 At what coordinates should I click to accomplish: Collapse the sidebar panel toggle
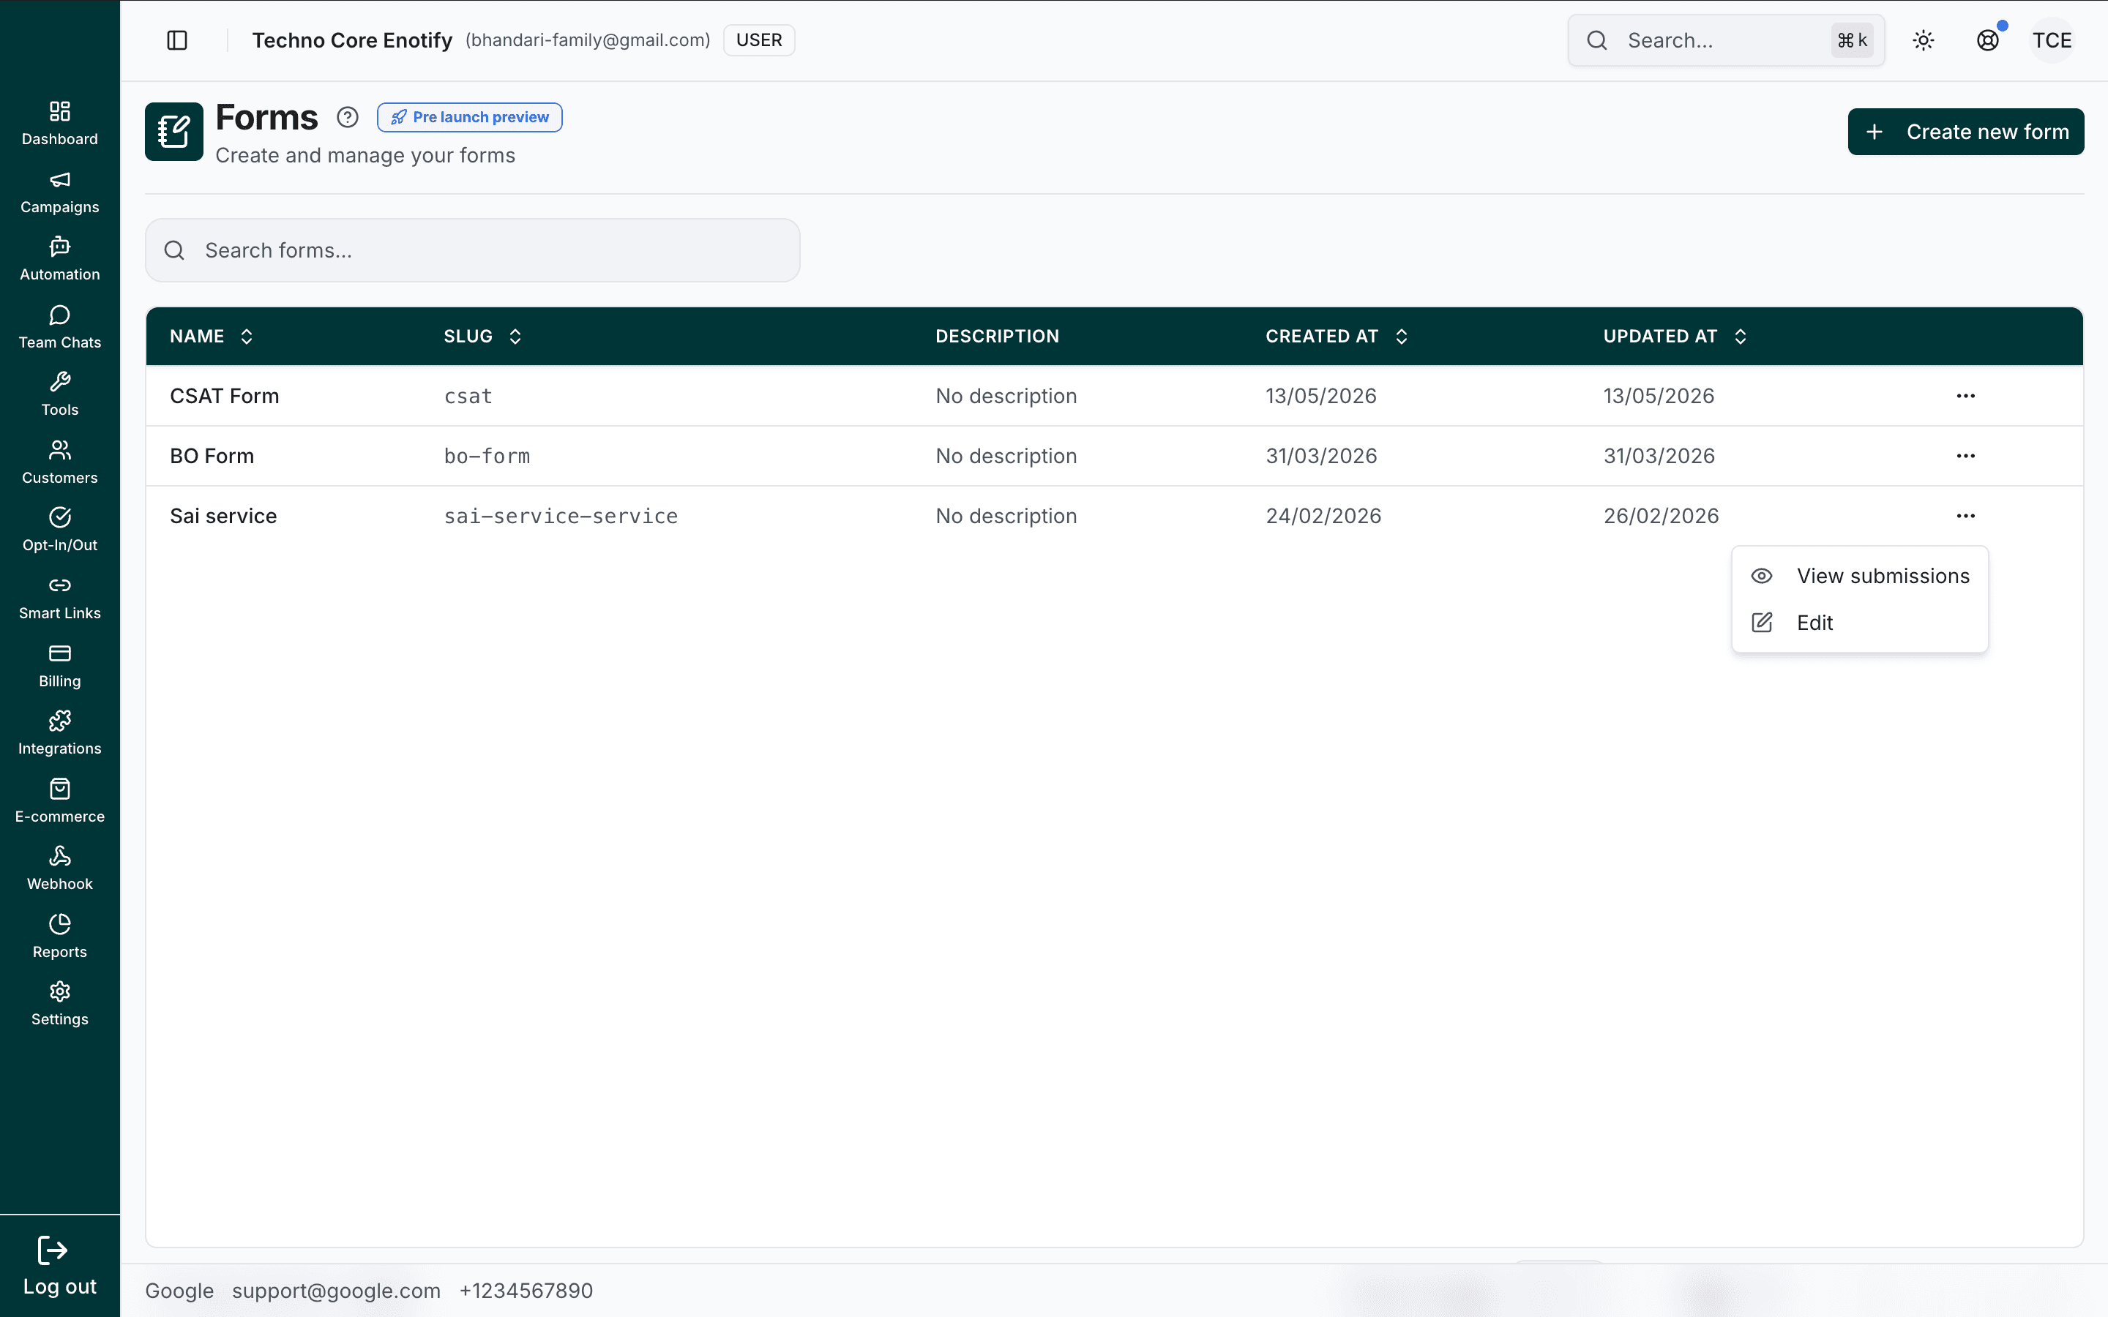pyautogui.click(x=177, y=40)
